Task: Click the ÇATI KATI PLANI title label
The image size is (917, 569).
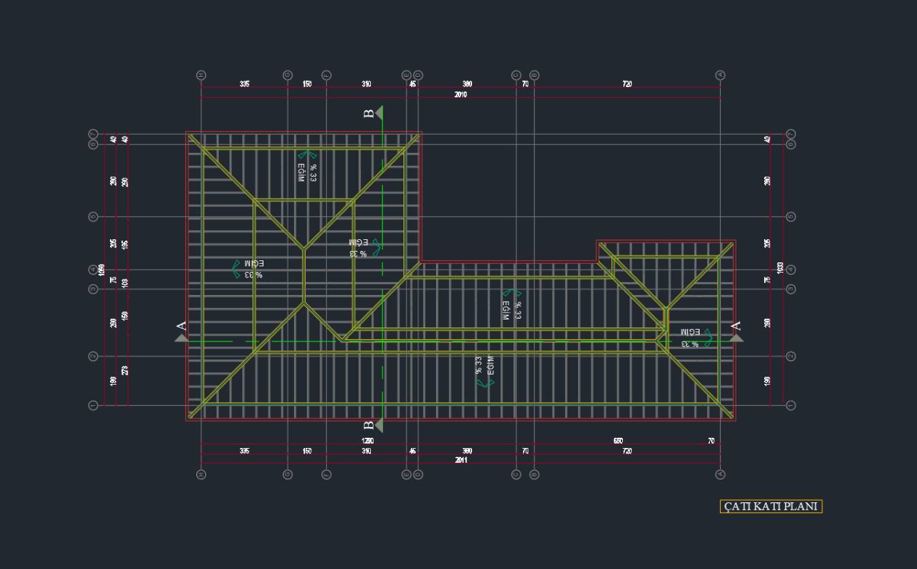Action: (771, 506)
